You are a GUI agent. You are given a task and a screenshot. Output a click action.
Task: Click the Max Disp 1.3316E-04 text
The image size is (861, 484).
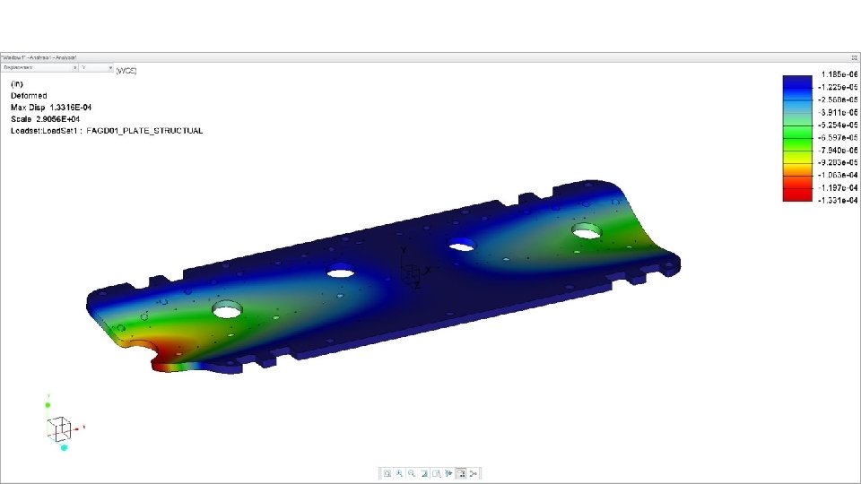pos(51,108)
